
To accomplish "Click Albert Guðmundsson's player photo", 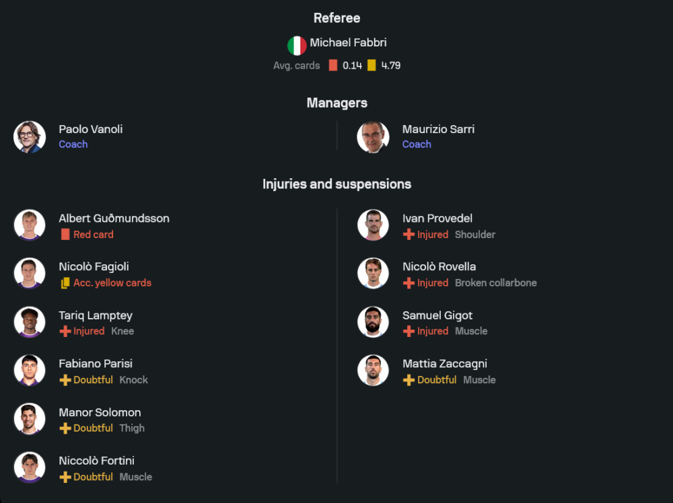I will click(30, 225).
